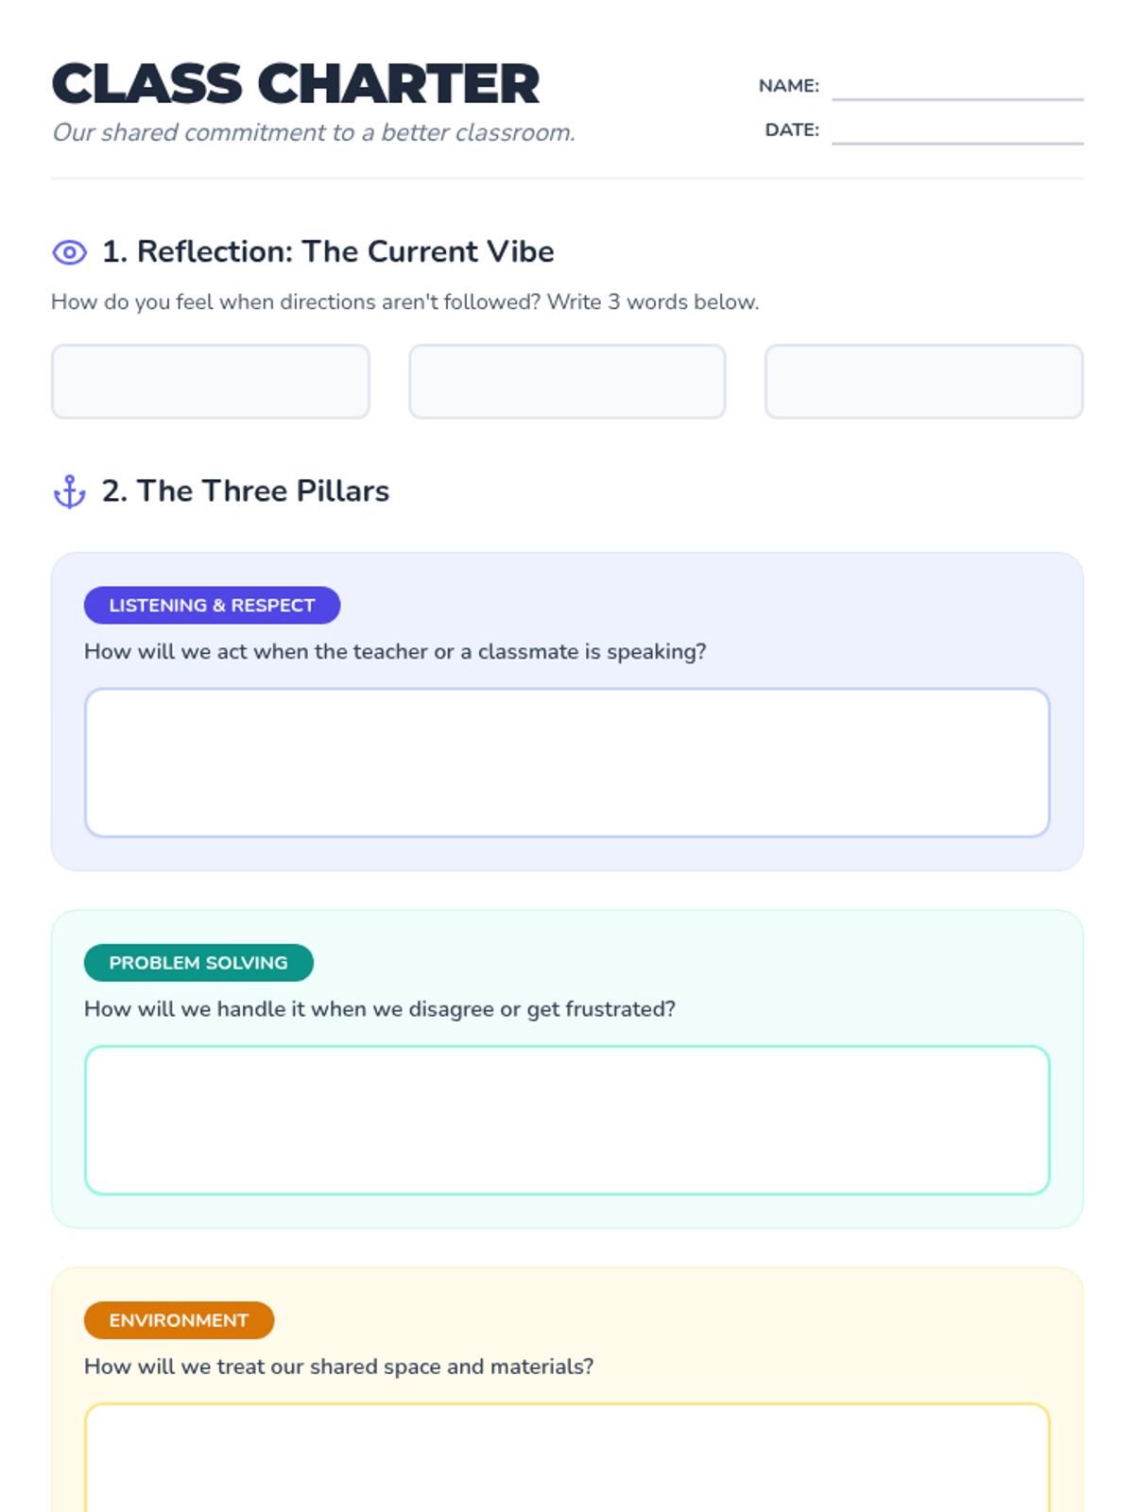1134x1512 pixels.
Task: Click the question about teacher or classmate speaking
Action: pyautogui.click(x=395, y=651)
